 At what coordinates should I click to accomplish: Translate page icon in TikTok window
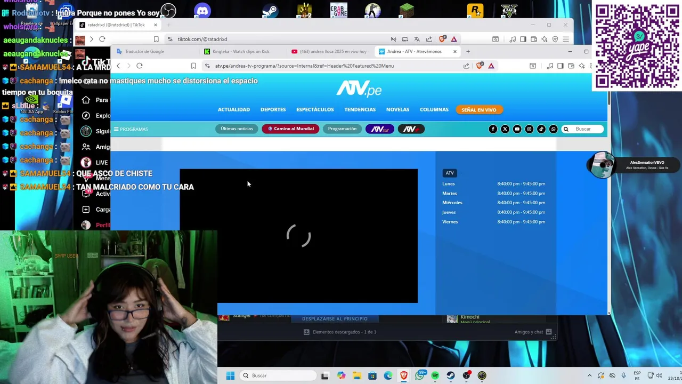[417, 39]
